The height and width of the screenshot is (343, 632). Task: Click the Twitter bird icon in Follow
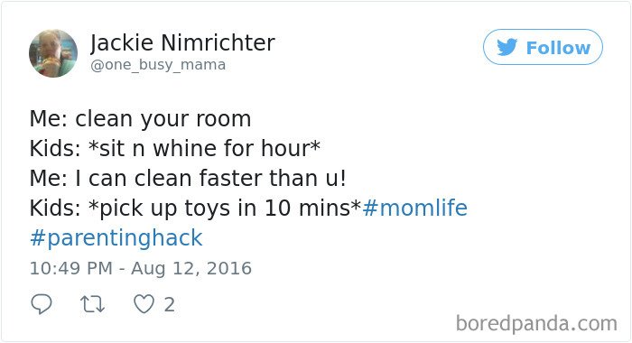point(507,47)
